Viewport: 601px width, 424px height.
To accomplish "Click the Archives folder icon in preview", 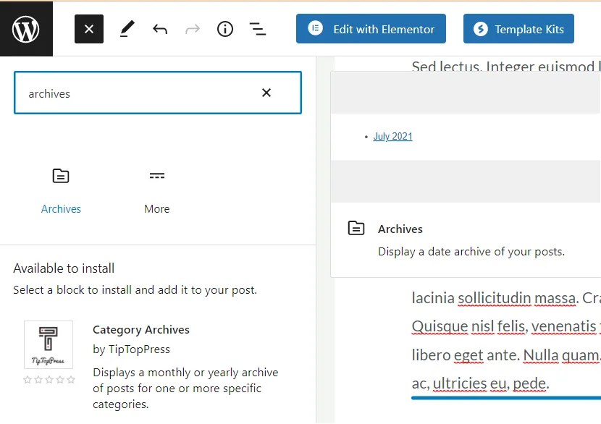I will pos(356,229).
